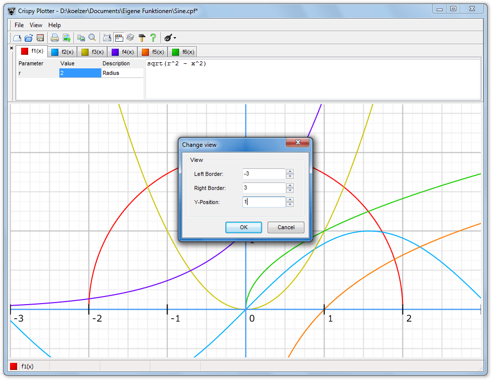Switch to the f3(x) function tab
Image resolution: width=492 pixels, height=380 pixels.
tap(93, 51)
